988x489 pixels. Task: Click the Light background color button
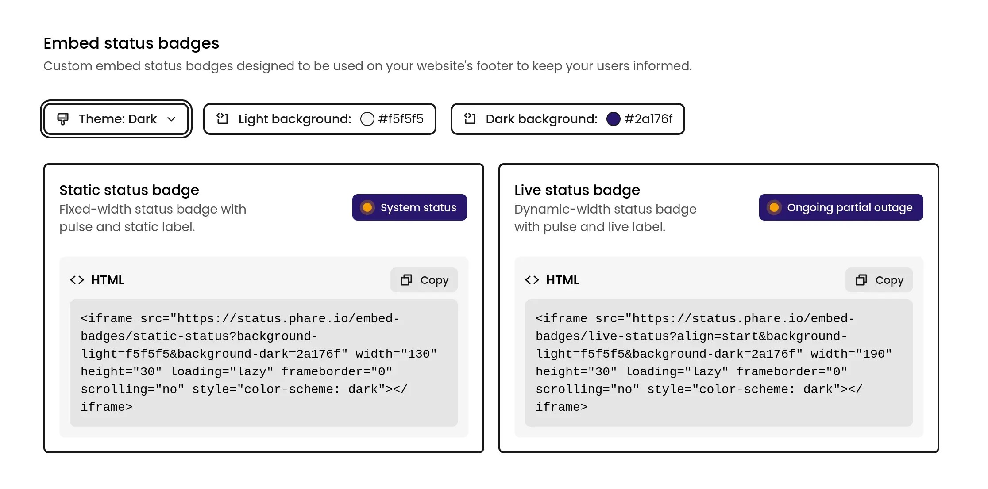(320, 119)
